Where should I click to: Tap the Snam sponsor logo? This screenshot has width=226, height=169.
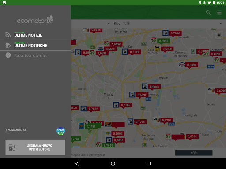tap(61, 131)
